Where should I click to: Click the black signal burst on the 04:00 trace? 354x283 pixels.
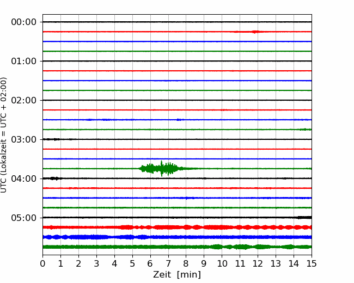click(x=54, y=179)
